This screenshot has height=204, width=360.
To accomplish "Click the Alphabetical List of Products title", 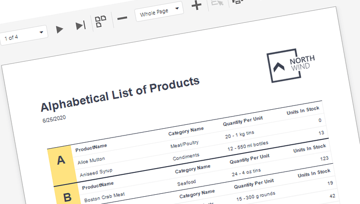I will (120, 94).
